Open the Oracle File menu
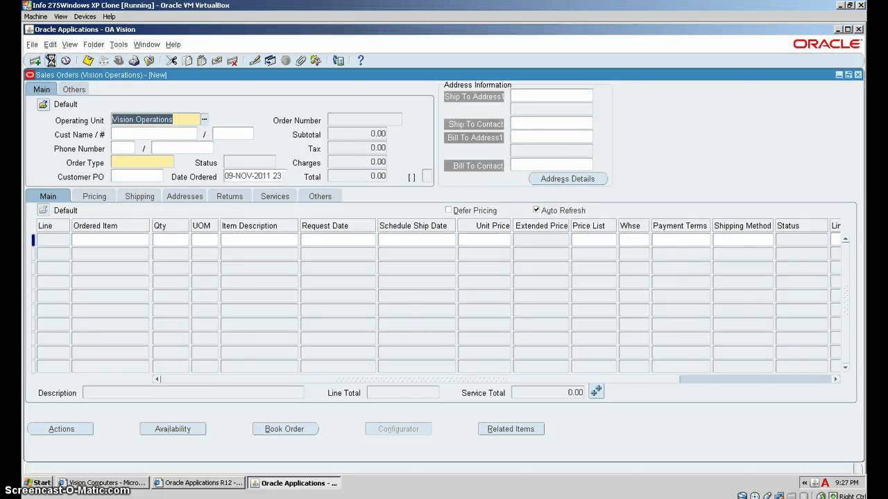888x499 pixels. [x=32, y=44]
